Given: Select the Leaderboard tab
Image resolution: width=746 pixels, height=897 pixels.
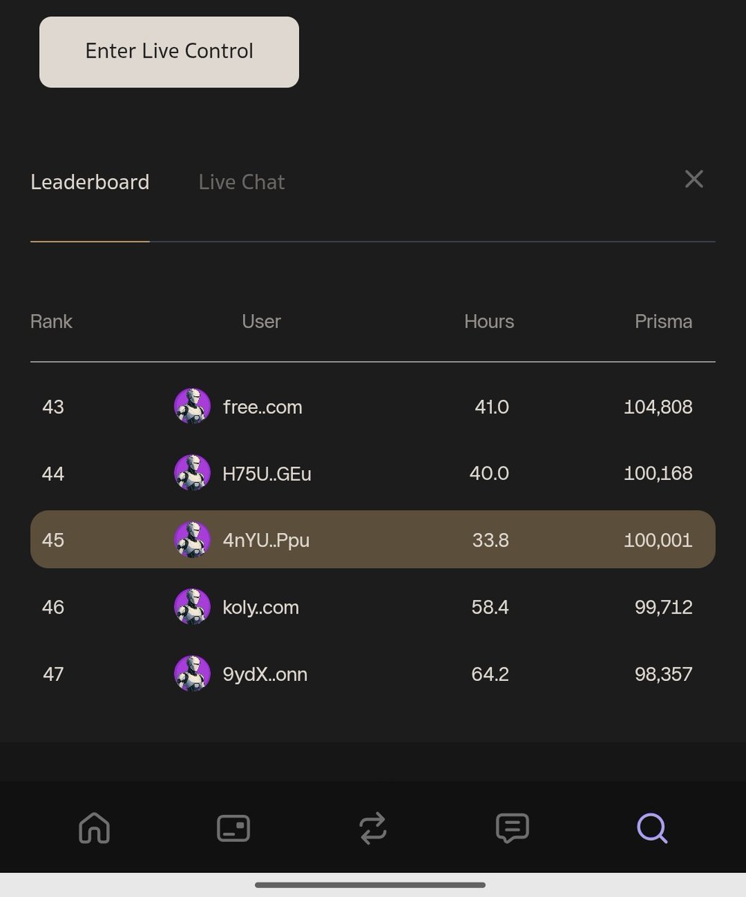Looking at the screenshot, I should (x=90, y=182).
